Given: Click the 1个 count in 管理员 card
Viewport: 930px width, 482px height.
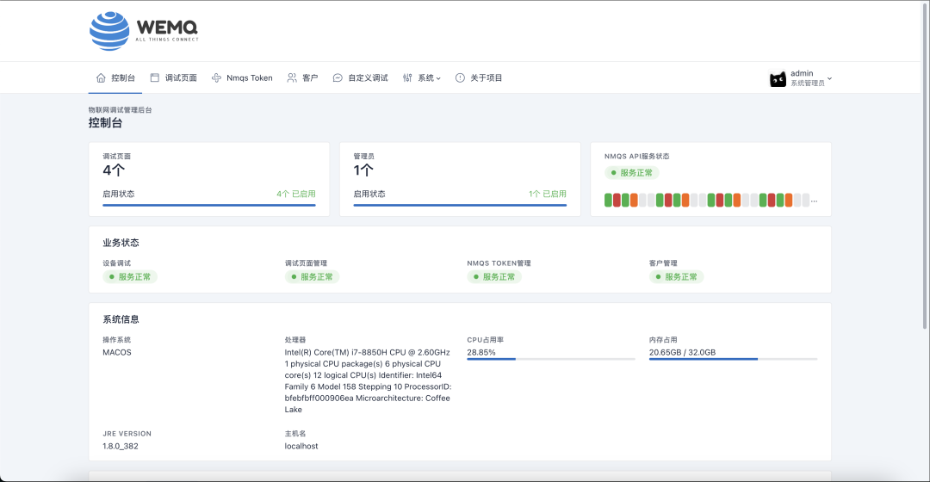Looking at the screenshot, I should pyautogui.click(x=363, y=170).
